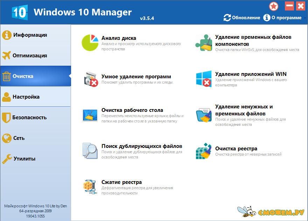Open Очистка реестра title

(236, 149)
